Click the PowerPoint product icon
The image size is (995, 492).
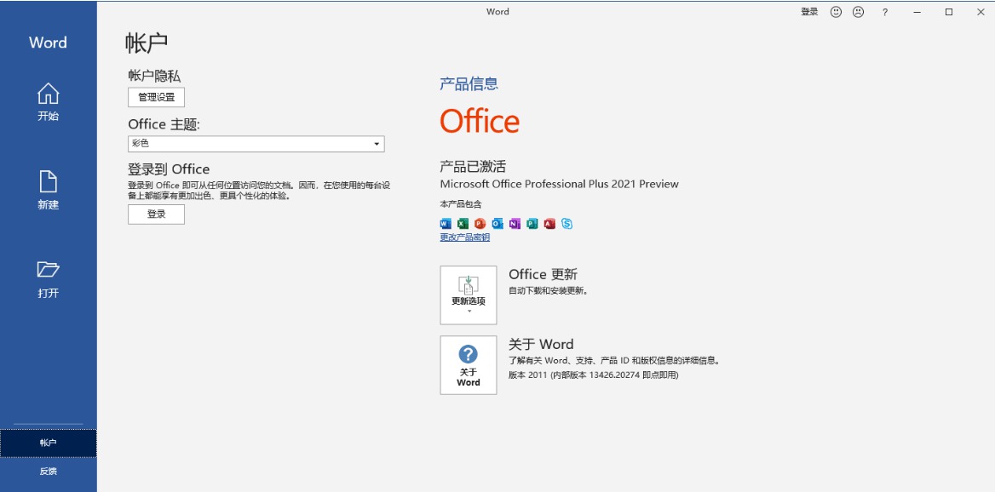point(480,223)
